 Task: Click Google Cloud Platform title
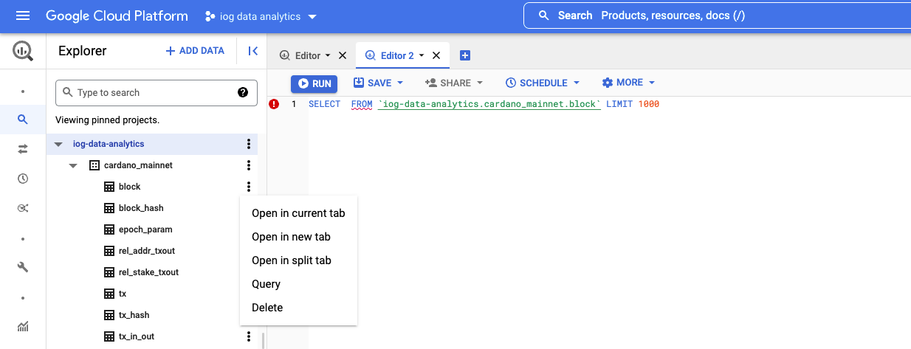pos(117,15)
